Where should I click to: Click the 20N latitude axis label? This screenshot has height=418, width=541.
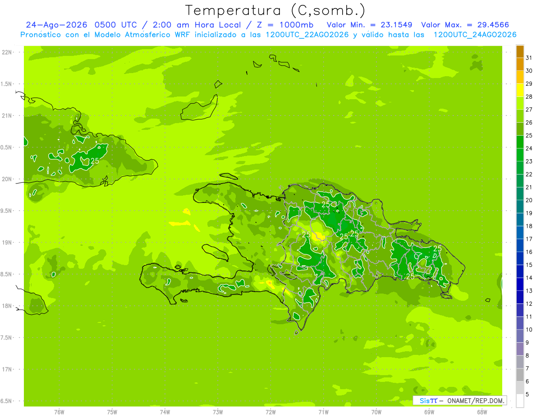(x=7, y=179)
